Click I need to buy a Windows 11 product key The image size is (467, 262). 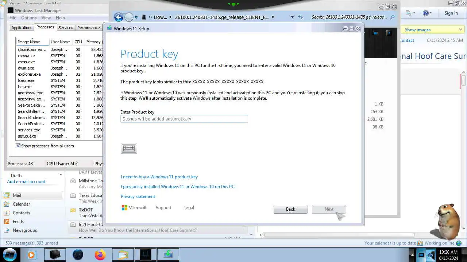[159, 177]
